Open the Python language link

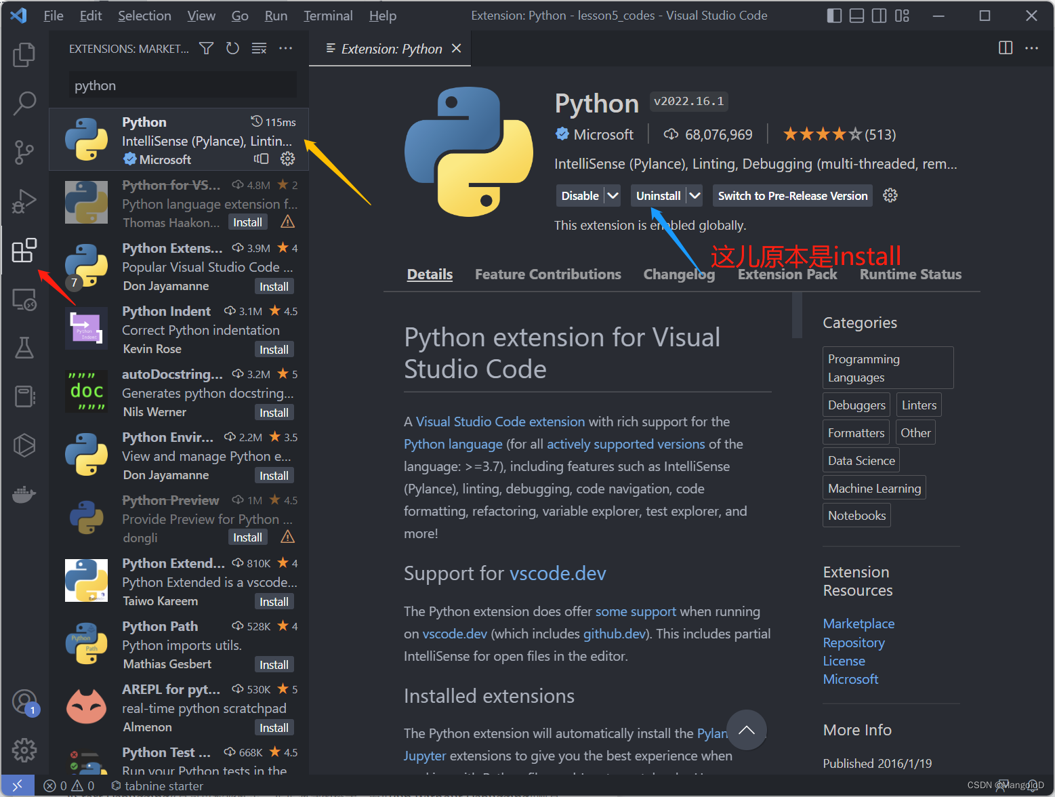tap(453, 444)
